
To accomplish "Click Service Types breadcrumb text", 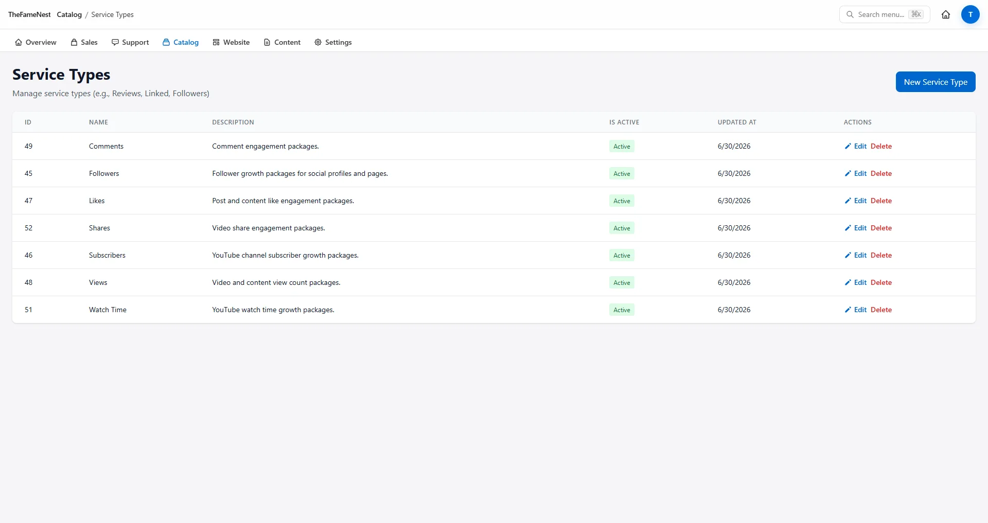I will [x=112, y=14].
